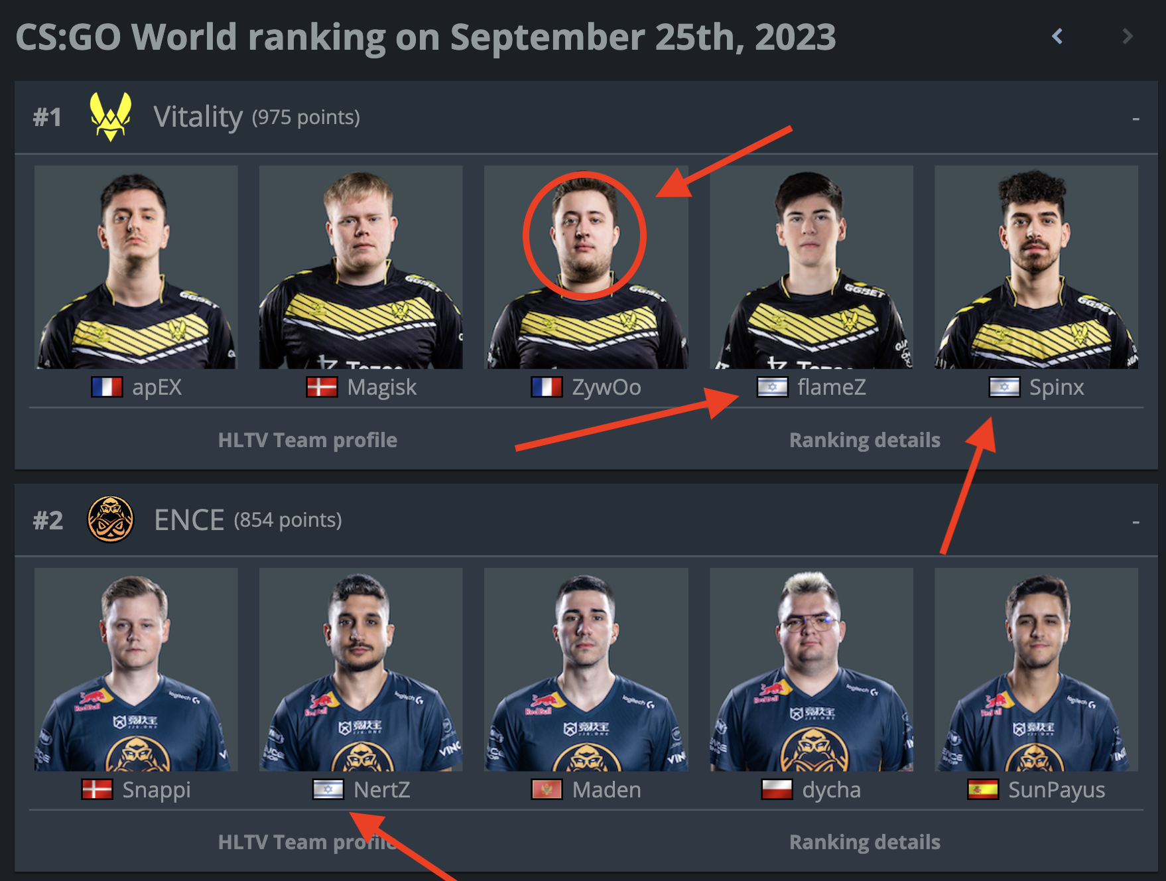Open ZywOo's player photo
Viewport: 1166px width, 881px height.
(586, 267)
